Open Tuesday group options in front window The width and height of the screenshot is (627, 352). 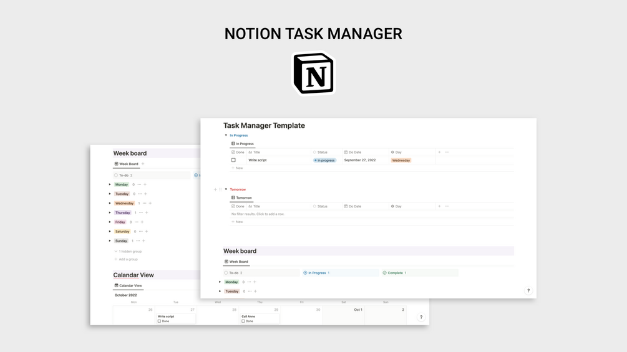coord(250,292)
